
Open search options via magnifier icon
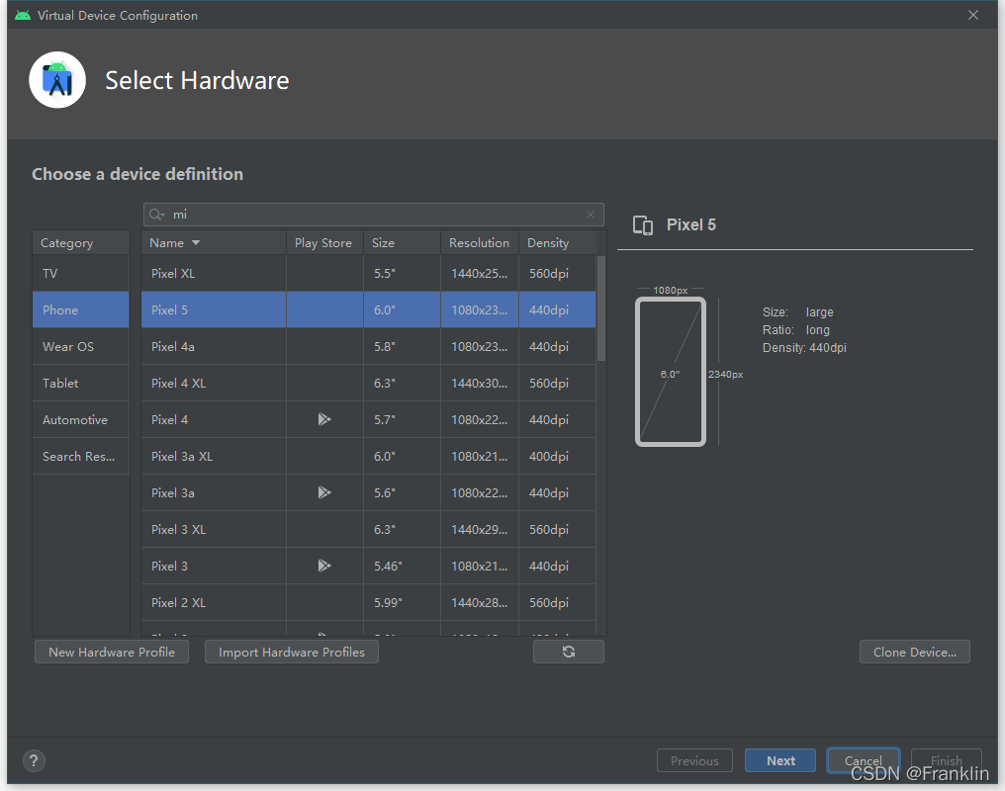[156, 215]
